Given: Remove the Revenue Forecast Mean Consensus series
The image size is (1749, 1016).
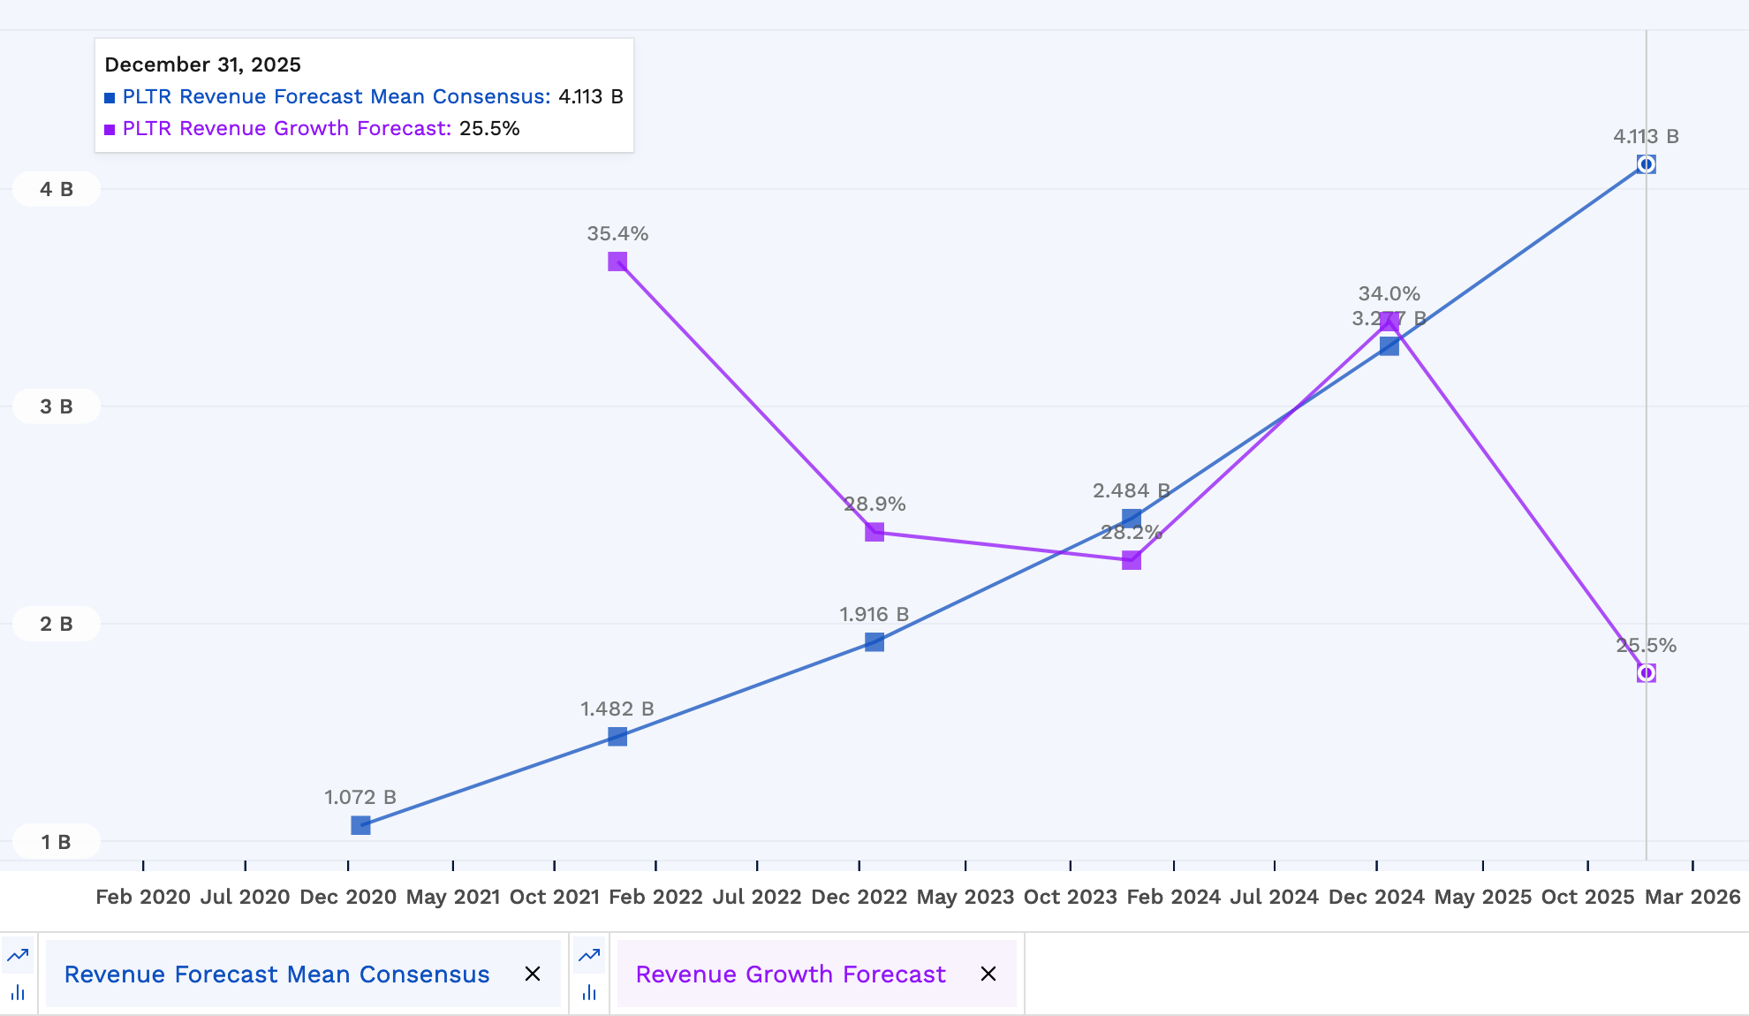Looking at the screenshot, I should (x=533, y=974).
